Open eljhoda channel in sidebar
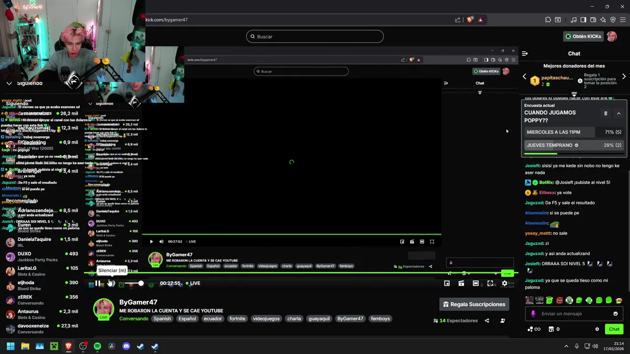 click(42, 285)
